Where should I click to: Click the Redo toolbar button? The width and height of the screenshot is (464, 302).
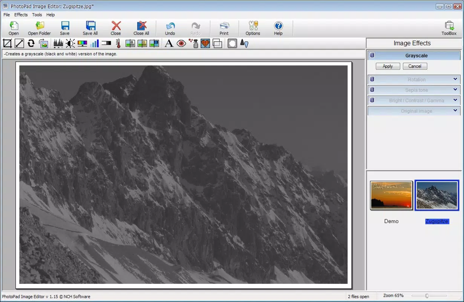click(x=196, y=28)
